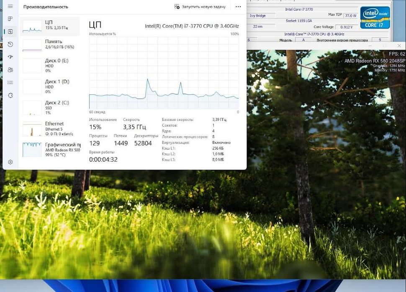
Task: Open the Details list icon in sidebar
Action: 10,82
